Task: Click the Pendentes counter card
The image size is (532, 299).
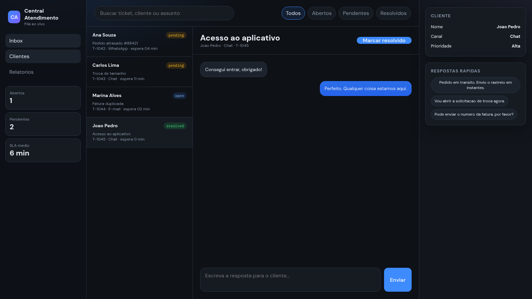Action: click(43, 124)
